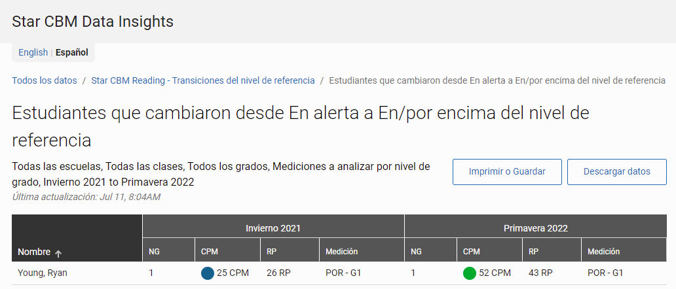Screen dimensions: 676x289
Task: Click the 25 CPM value
Action: (233, 273)
